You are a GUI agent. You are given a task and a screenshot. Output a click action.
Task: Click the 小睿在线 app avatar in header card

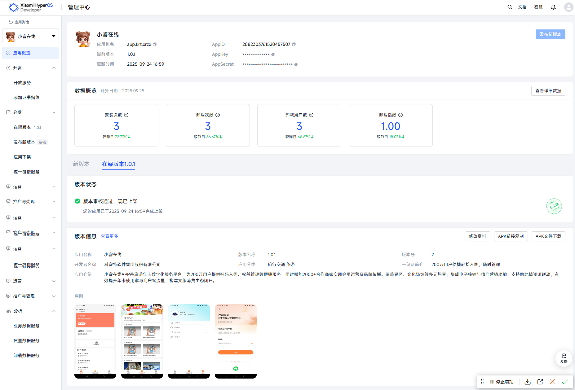[83, 39]
